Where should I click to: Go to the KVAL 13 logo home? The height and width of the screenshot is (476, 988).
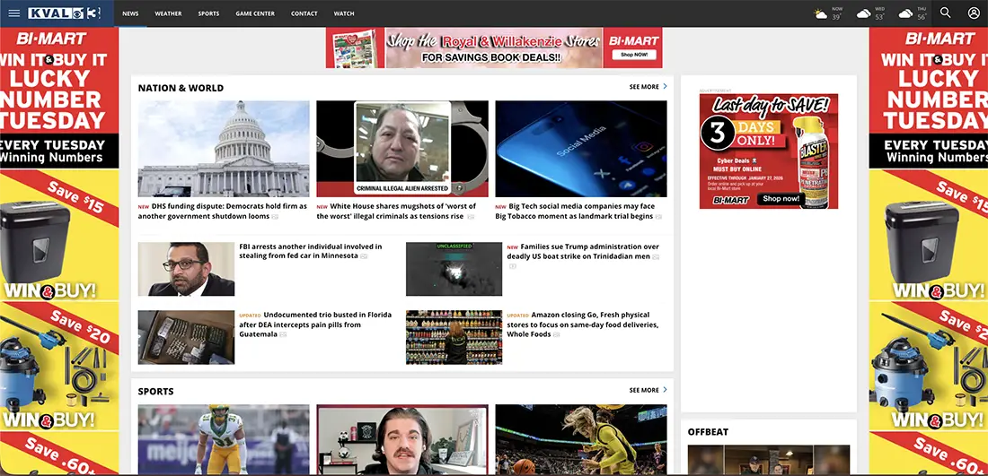pyautogui.click(x=65, y=13)
